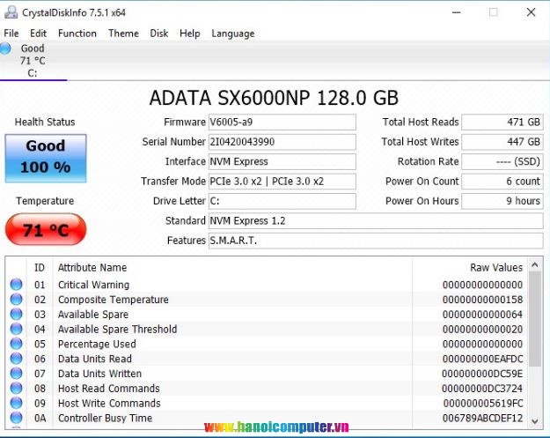550x438 pixels.
Task: Open the Language menu
Action: (233, 33)
